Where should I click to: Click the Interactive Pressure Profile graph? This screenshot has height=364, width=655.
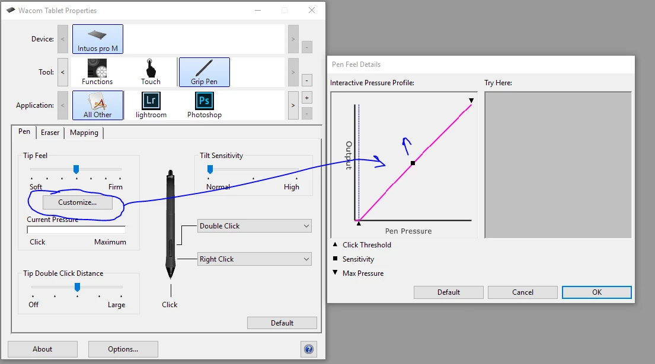tap(404, 165)
